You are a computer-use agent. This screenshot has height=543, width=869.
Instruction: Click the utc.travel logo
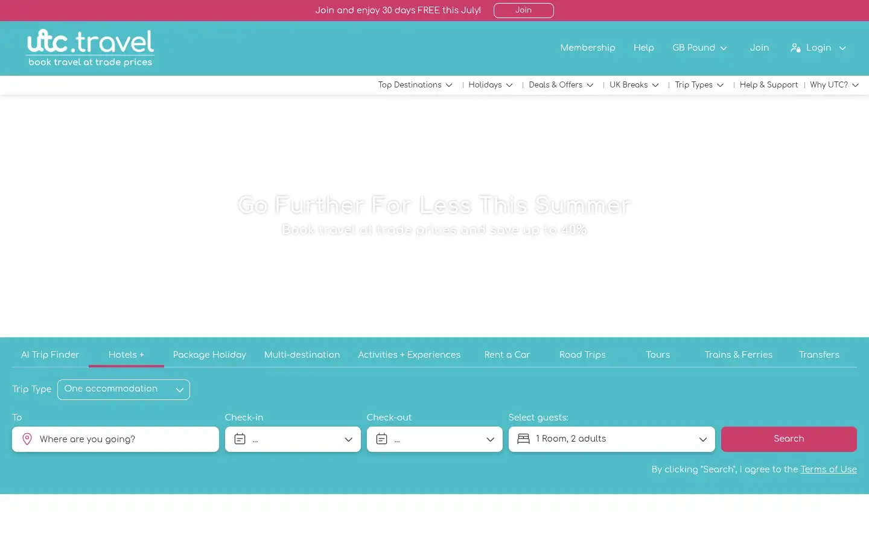(90, 48)
